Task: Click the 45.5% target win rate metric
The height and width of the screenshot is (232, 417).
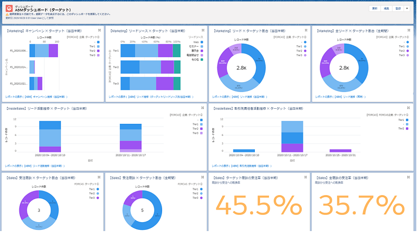Action: click(x=258, y=206)
